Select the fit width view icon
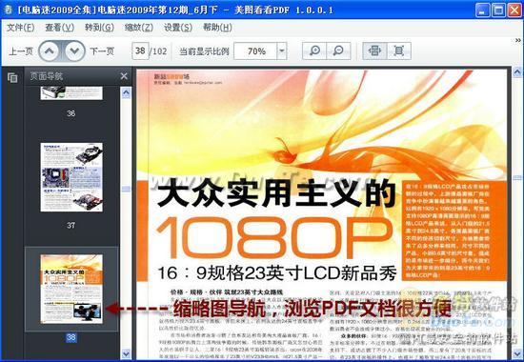 [374, 50]
